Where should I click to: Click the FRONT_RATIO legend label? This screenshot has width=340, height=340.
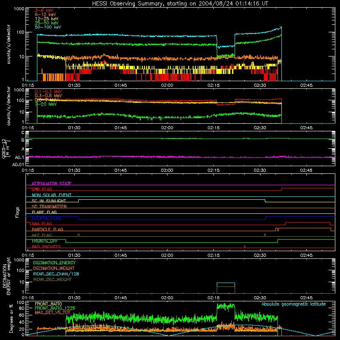pos(48,304)
